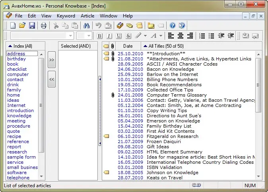This screenshot has height=192, width=268.
Task: Click the << remove keyword button
Action: (x=52, y=79)
